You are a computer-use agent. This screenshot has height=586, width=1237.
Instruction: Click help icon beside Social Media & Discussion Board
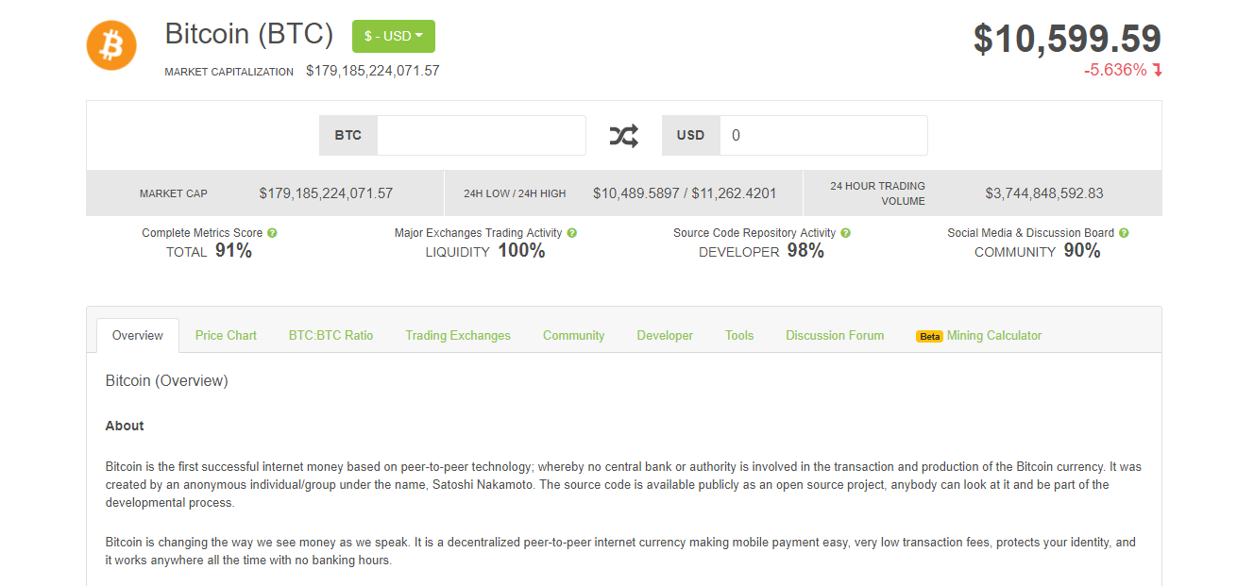click(1124, 233)
